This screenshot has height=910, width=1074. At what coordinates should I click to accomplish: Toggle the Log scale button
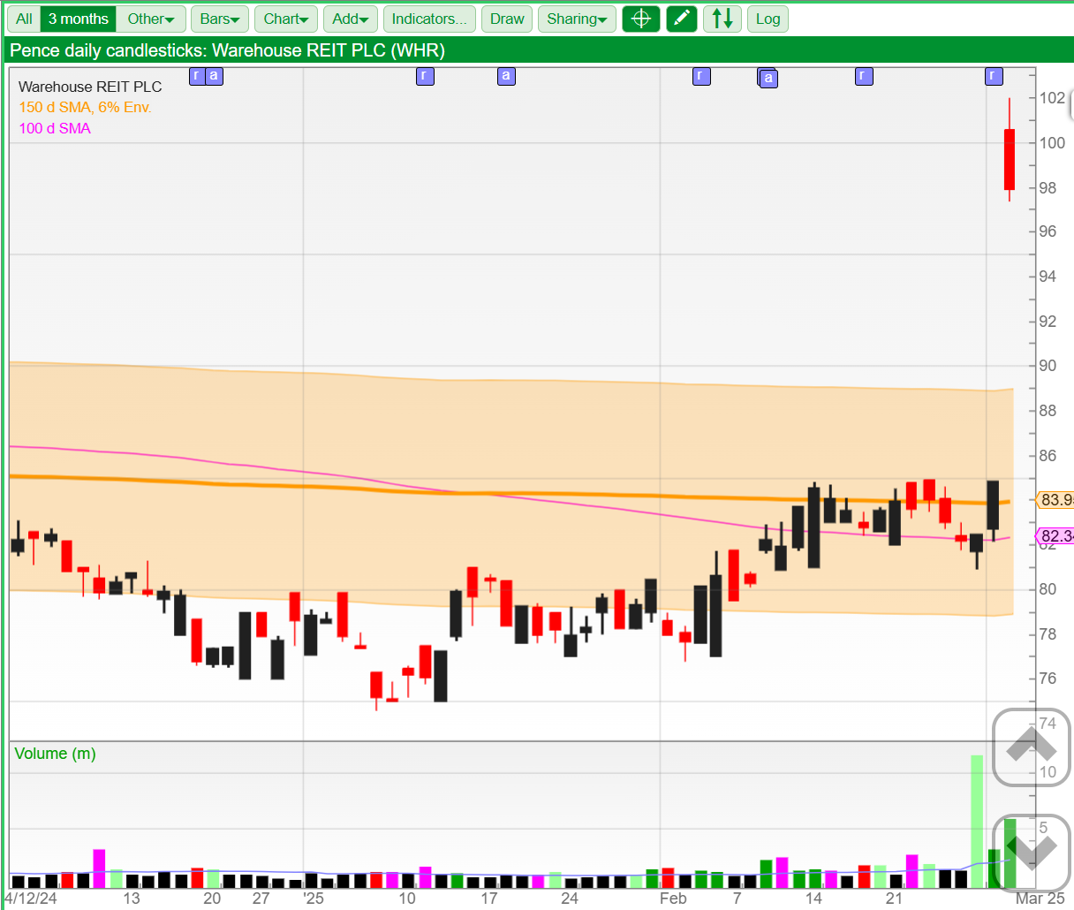[768, 19]
